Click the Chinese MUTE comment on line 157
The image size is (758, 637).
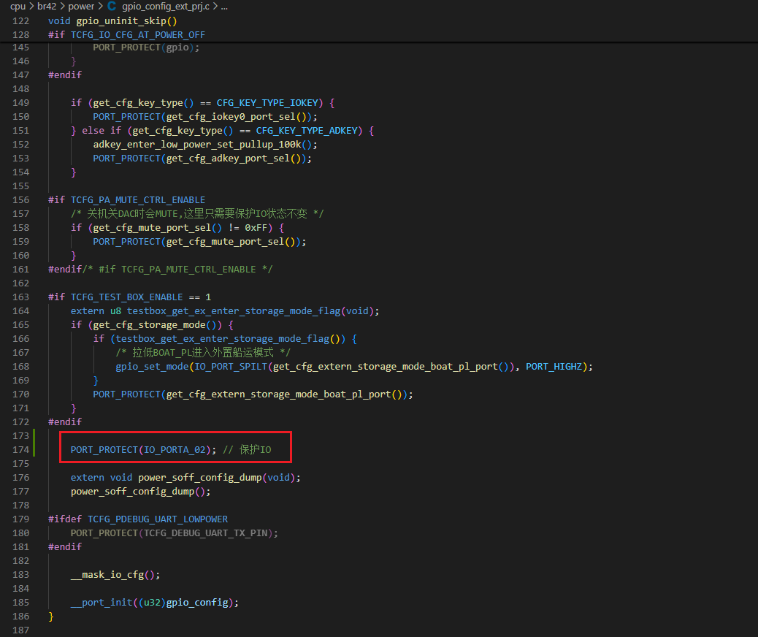(x=197, y=214)
